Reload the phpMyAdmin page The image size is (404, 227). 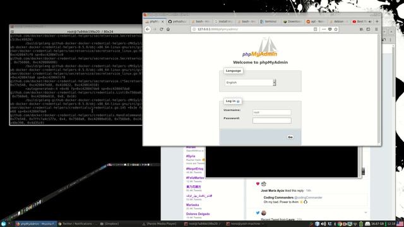click(x=162, y=30)
